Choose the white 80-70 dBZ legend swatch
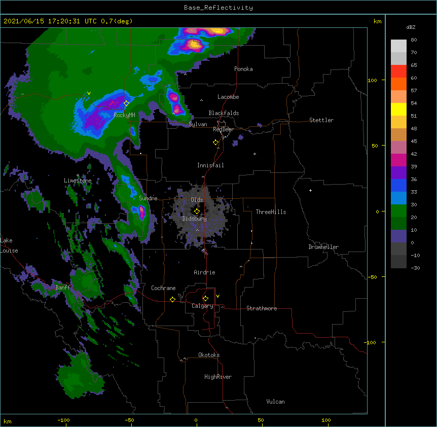This screenshot has width=437, height=427. point(398,46)
